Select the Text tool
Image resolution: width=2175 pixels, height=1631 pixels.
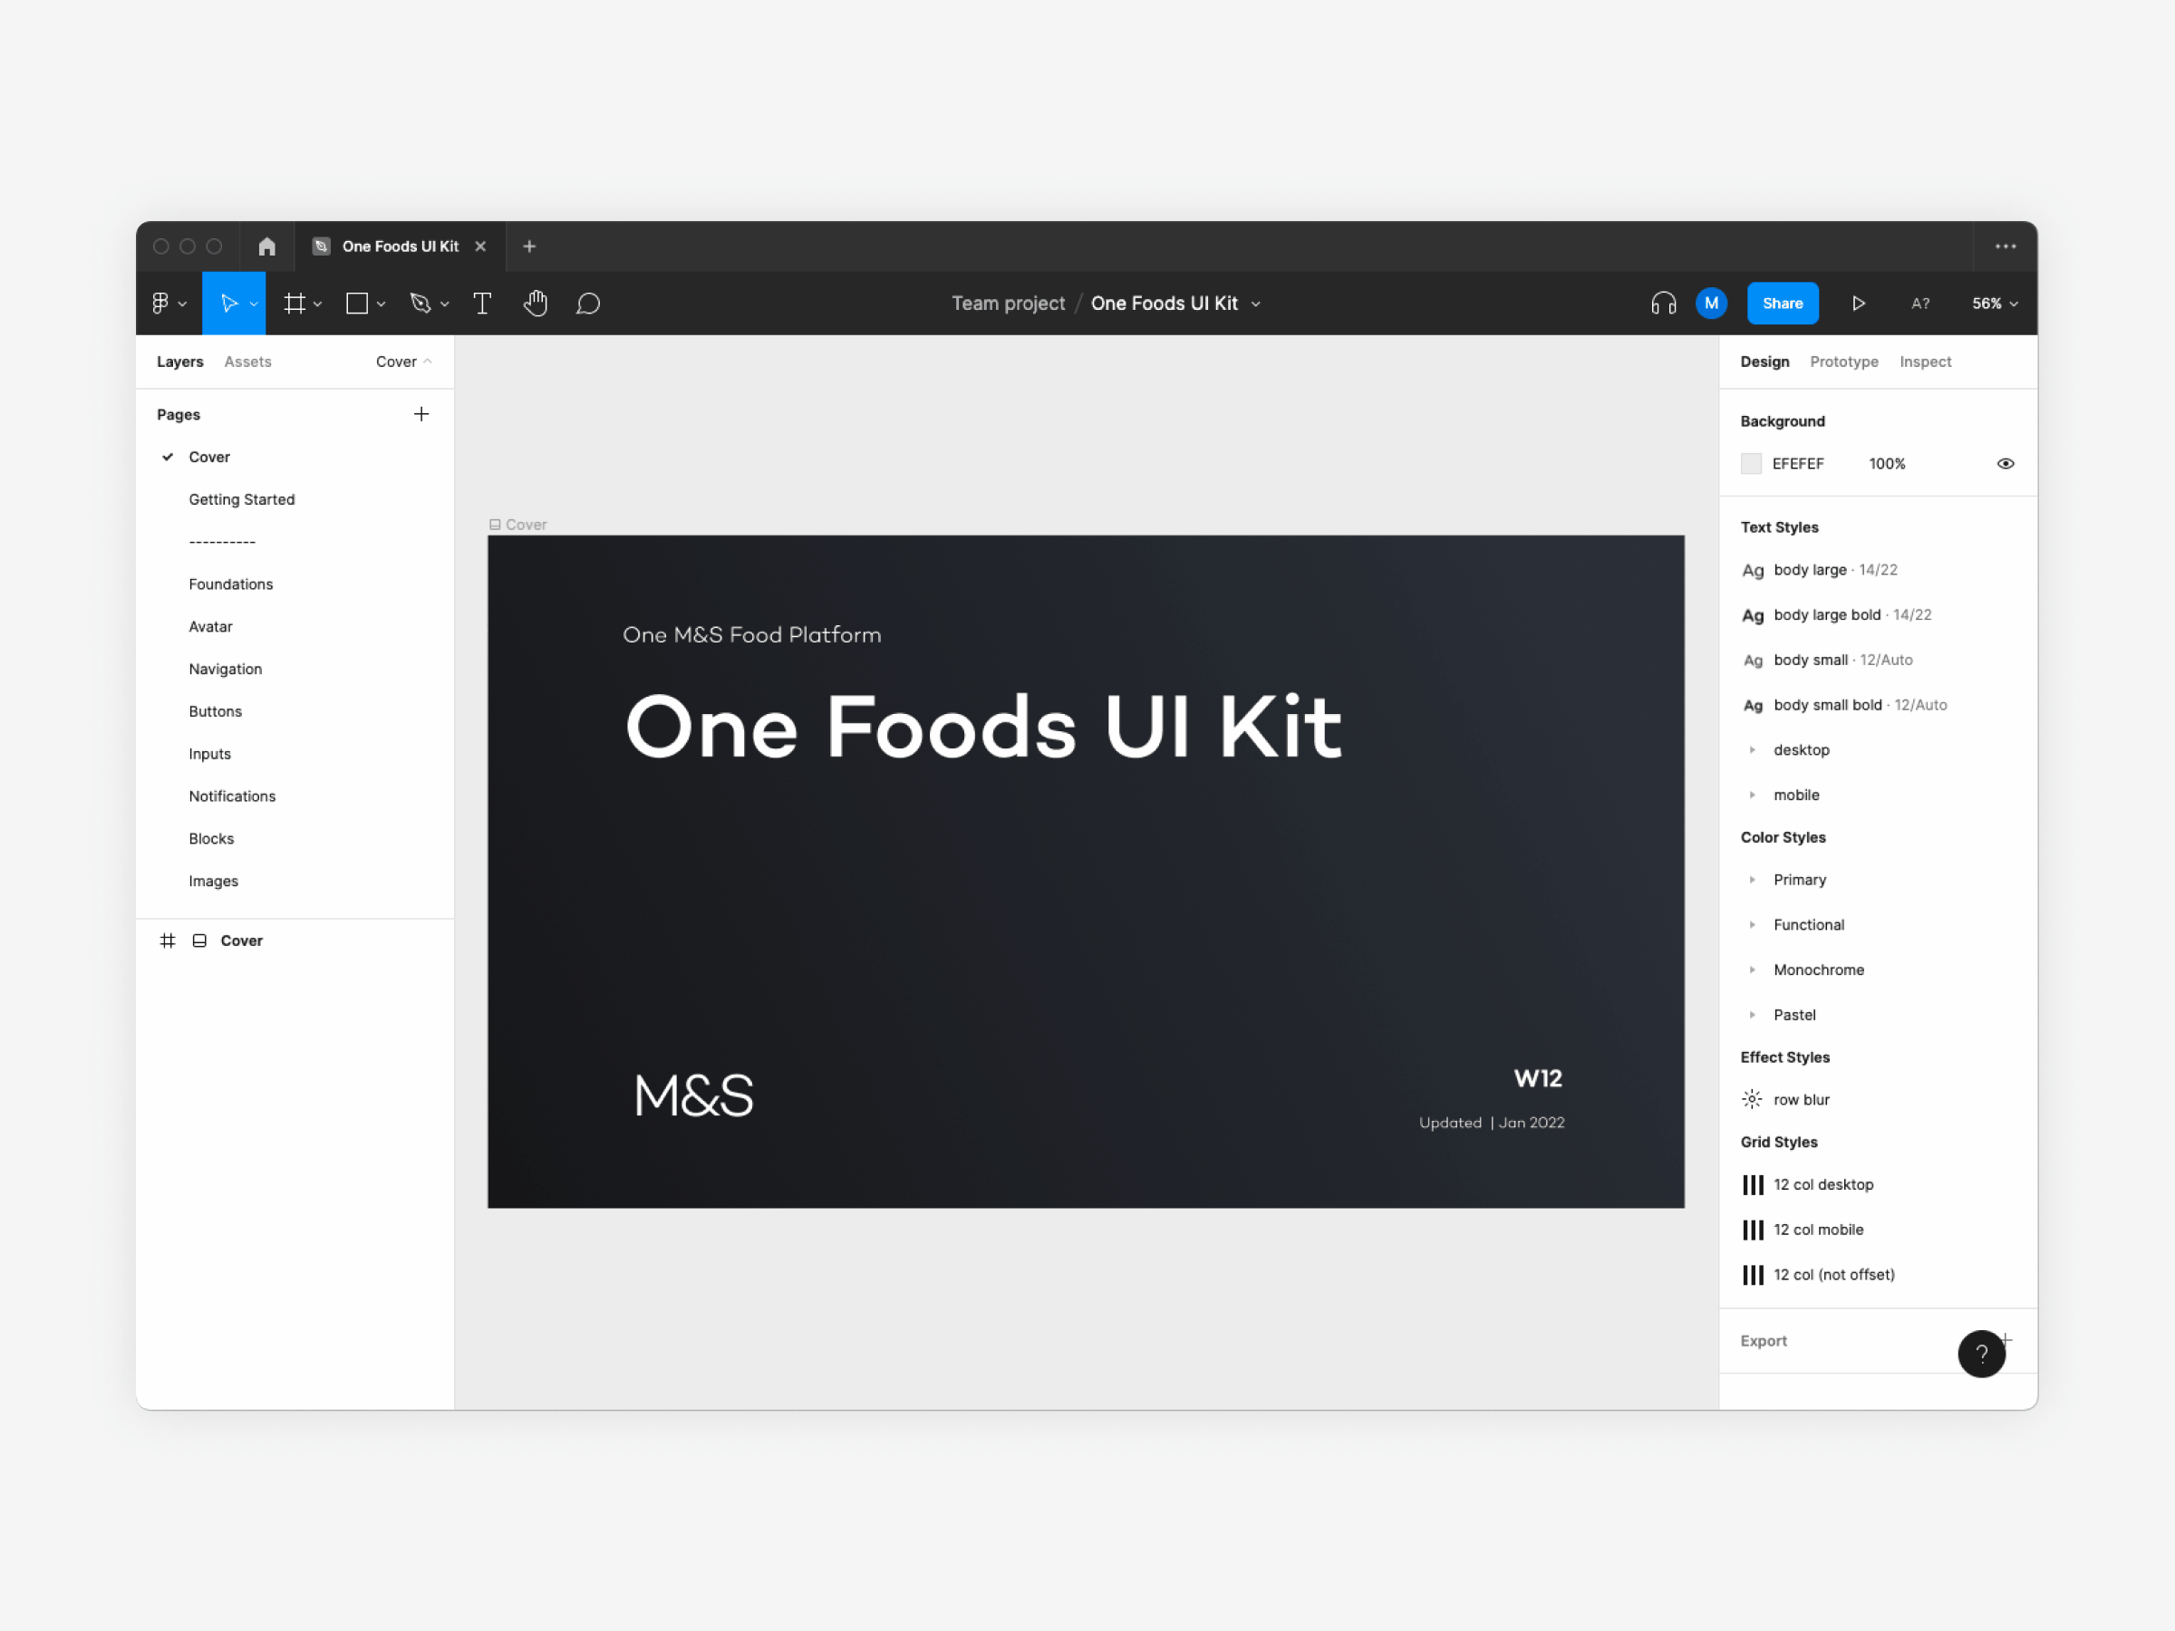click(482, 303)
